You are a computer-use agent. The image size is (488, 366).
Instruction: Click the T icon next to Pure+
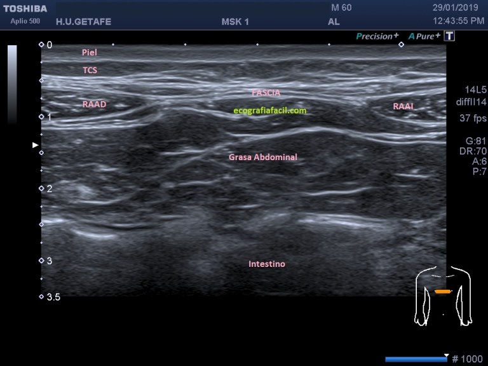[450, 36]
